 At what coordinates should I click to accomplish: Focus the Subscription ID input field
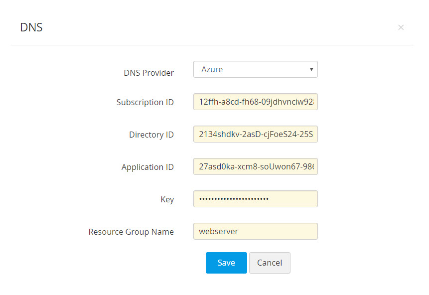click(x=255, y=102)
